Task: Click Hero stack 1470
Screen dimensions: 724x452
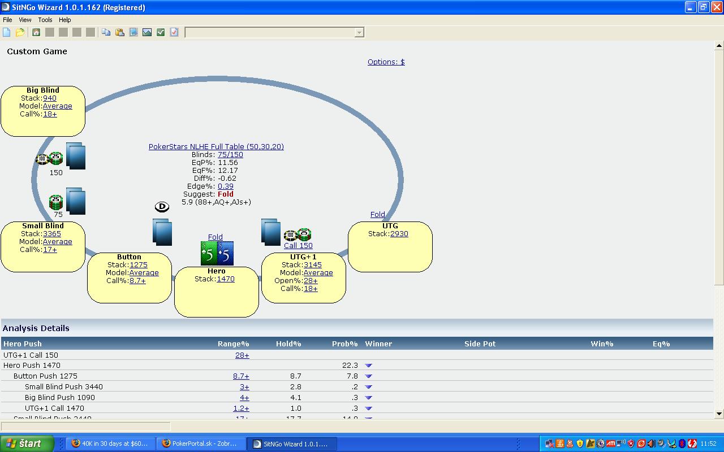Action: pos(226,279)
